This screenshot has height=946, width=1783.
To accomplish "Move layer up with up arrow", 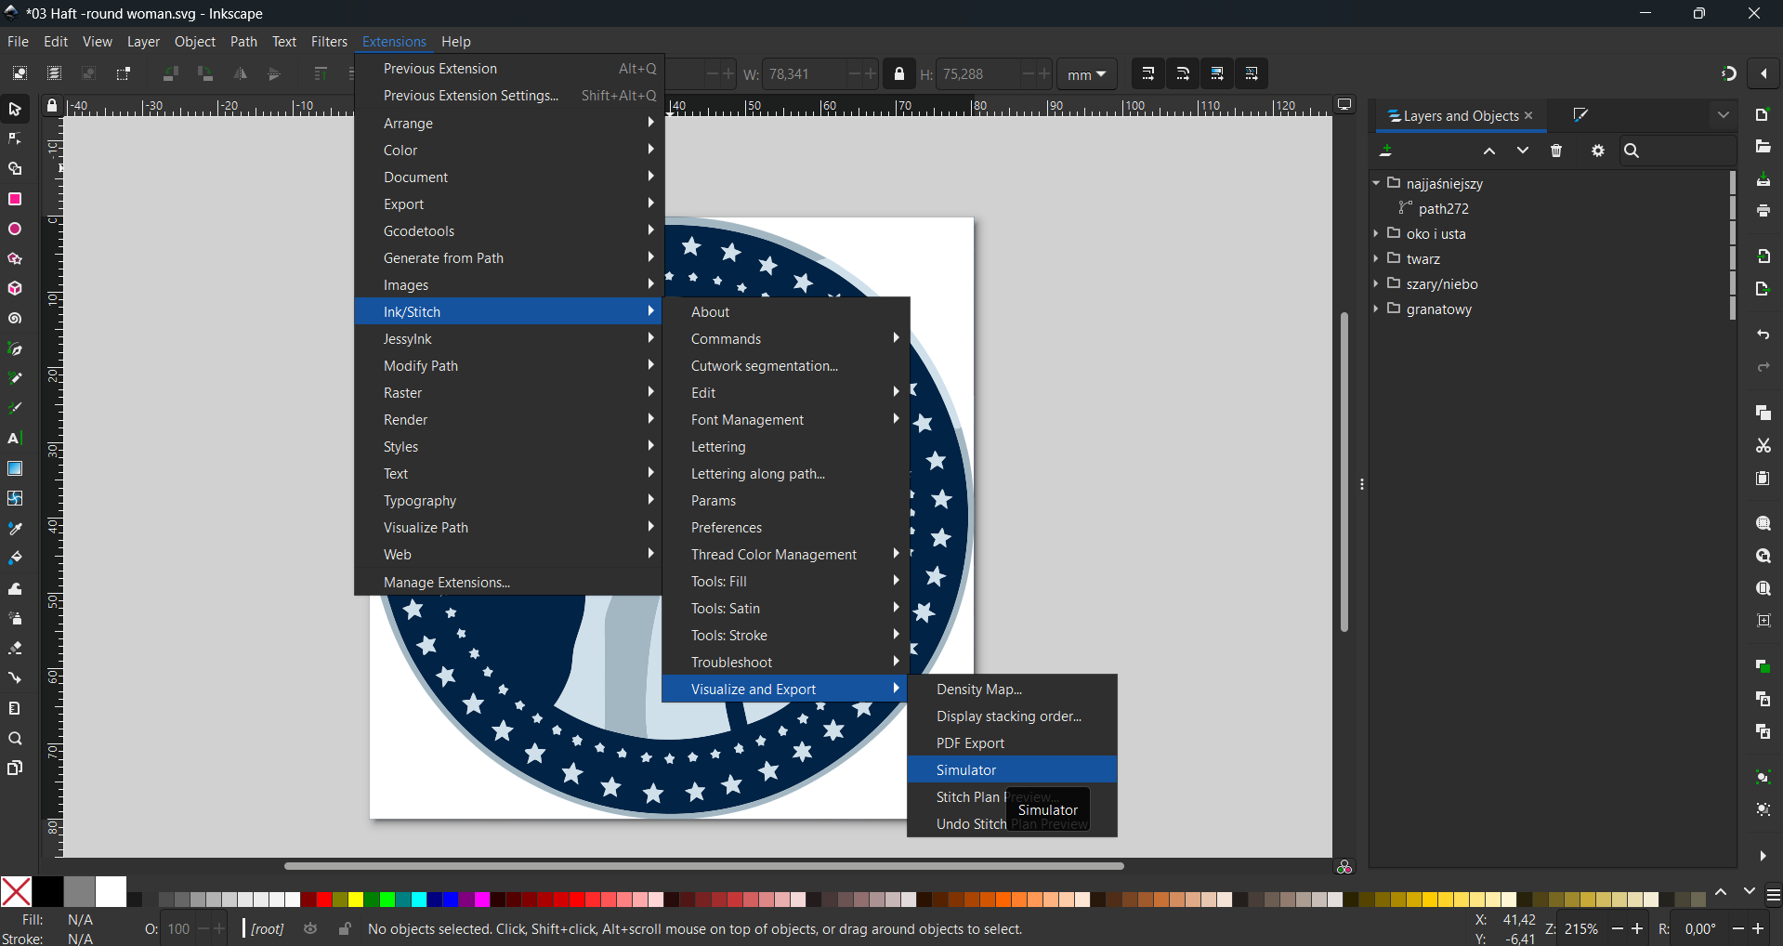I will tap(1488, 151).
